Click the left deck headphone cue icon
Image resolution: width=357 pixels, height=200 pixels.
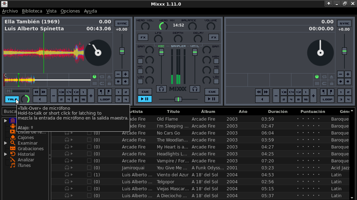161,89
